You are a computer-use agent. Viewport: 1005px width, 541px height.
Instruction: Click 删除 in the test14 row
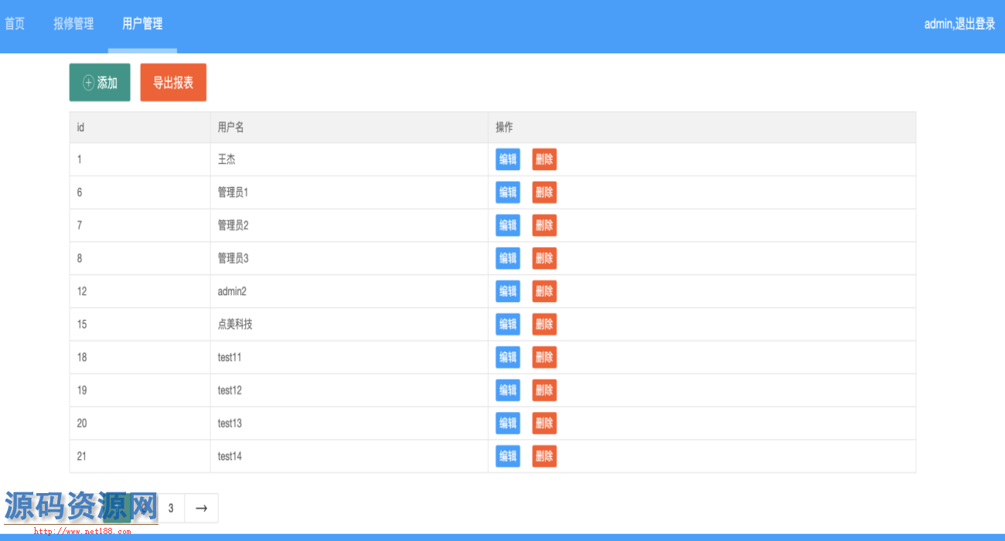tap(544, 456)
